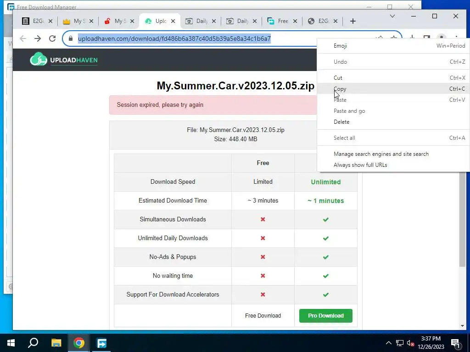
Task: Show hidden system tray icons
Action: pyautogui.click(x=388, y=343)
